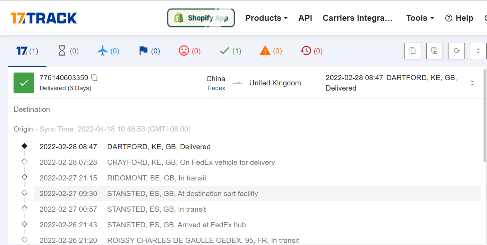
Task: Open the Tools dropdown menu
Action: tap(420, 18)
